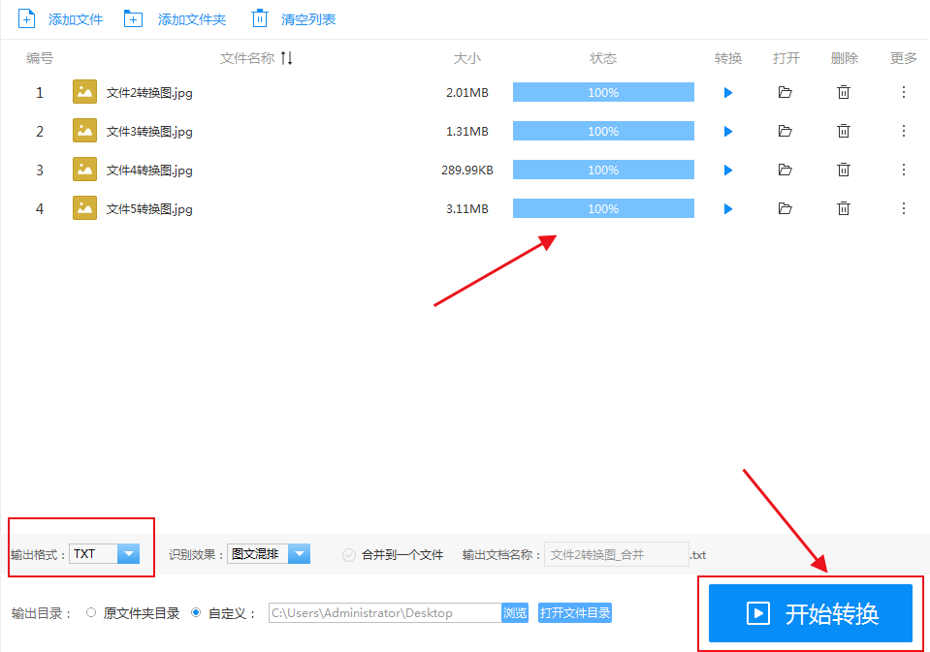This screenshot has width=930, height=652.
Task: Click the 添加文件夹 text button
Action: 192,19
